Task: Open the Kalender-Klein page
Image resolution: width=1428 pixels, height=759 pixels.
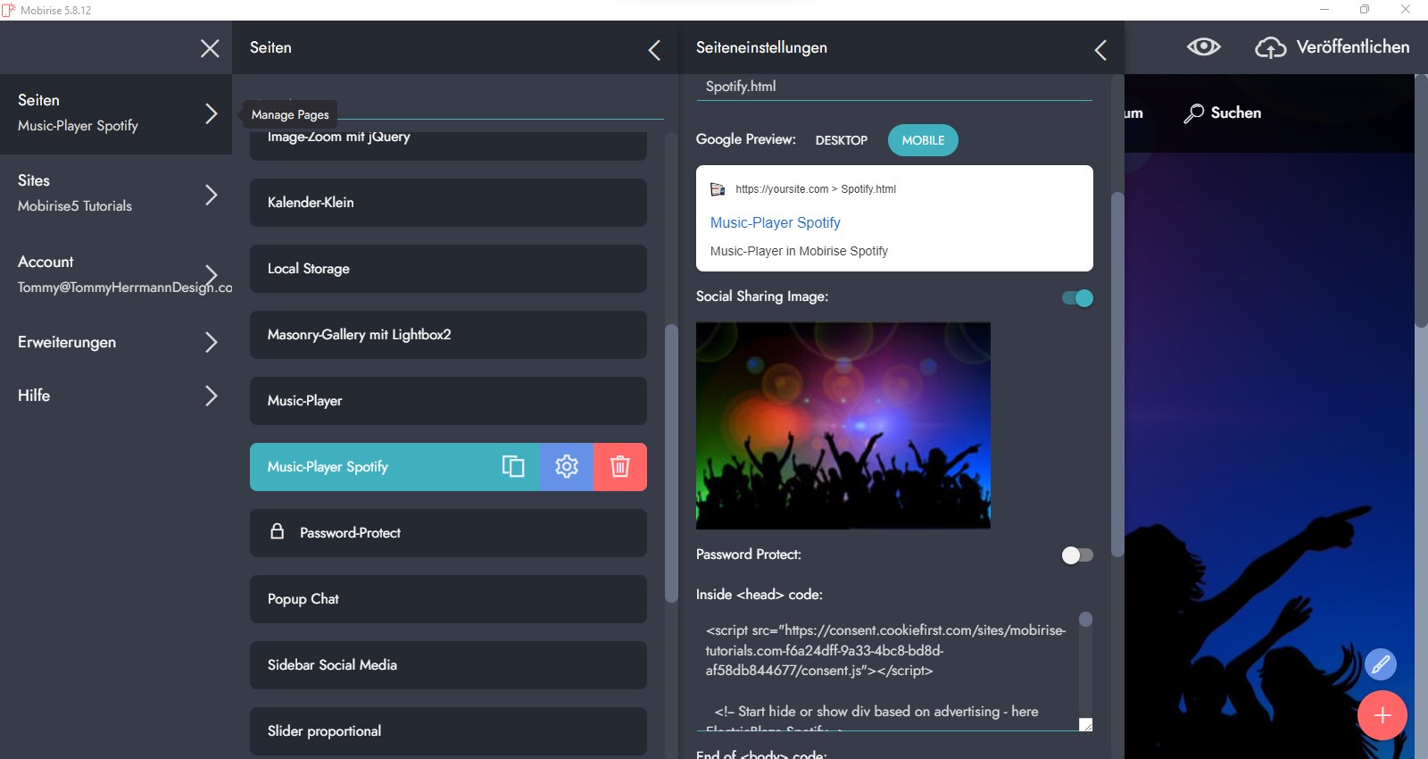Action: click(448, 203)
